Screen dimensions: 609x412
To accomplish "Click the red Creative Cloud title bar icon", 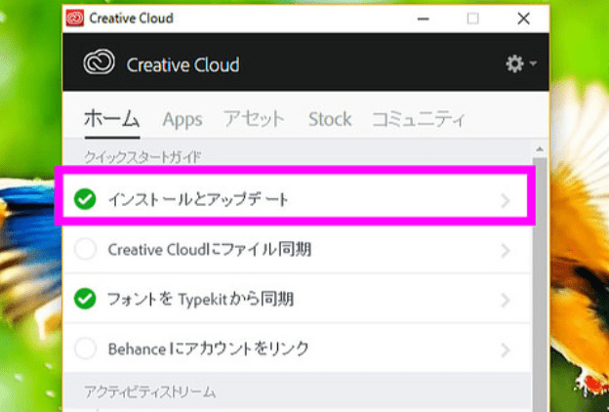I will (74, 18).
